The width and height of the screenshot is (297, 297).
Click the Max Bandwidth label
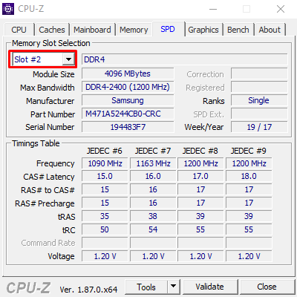point(48,88)
